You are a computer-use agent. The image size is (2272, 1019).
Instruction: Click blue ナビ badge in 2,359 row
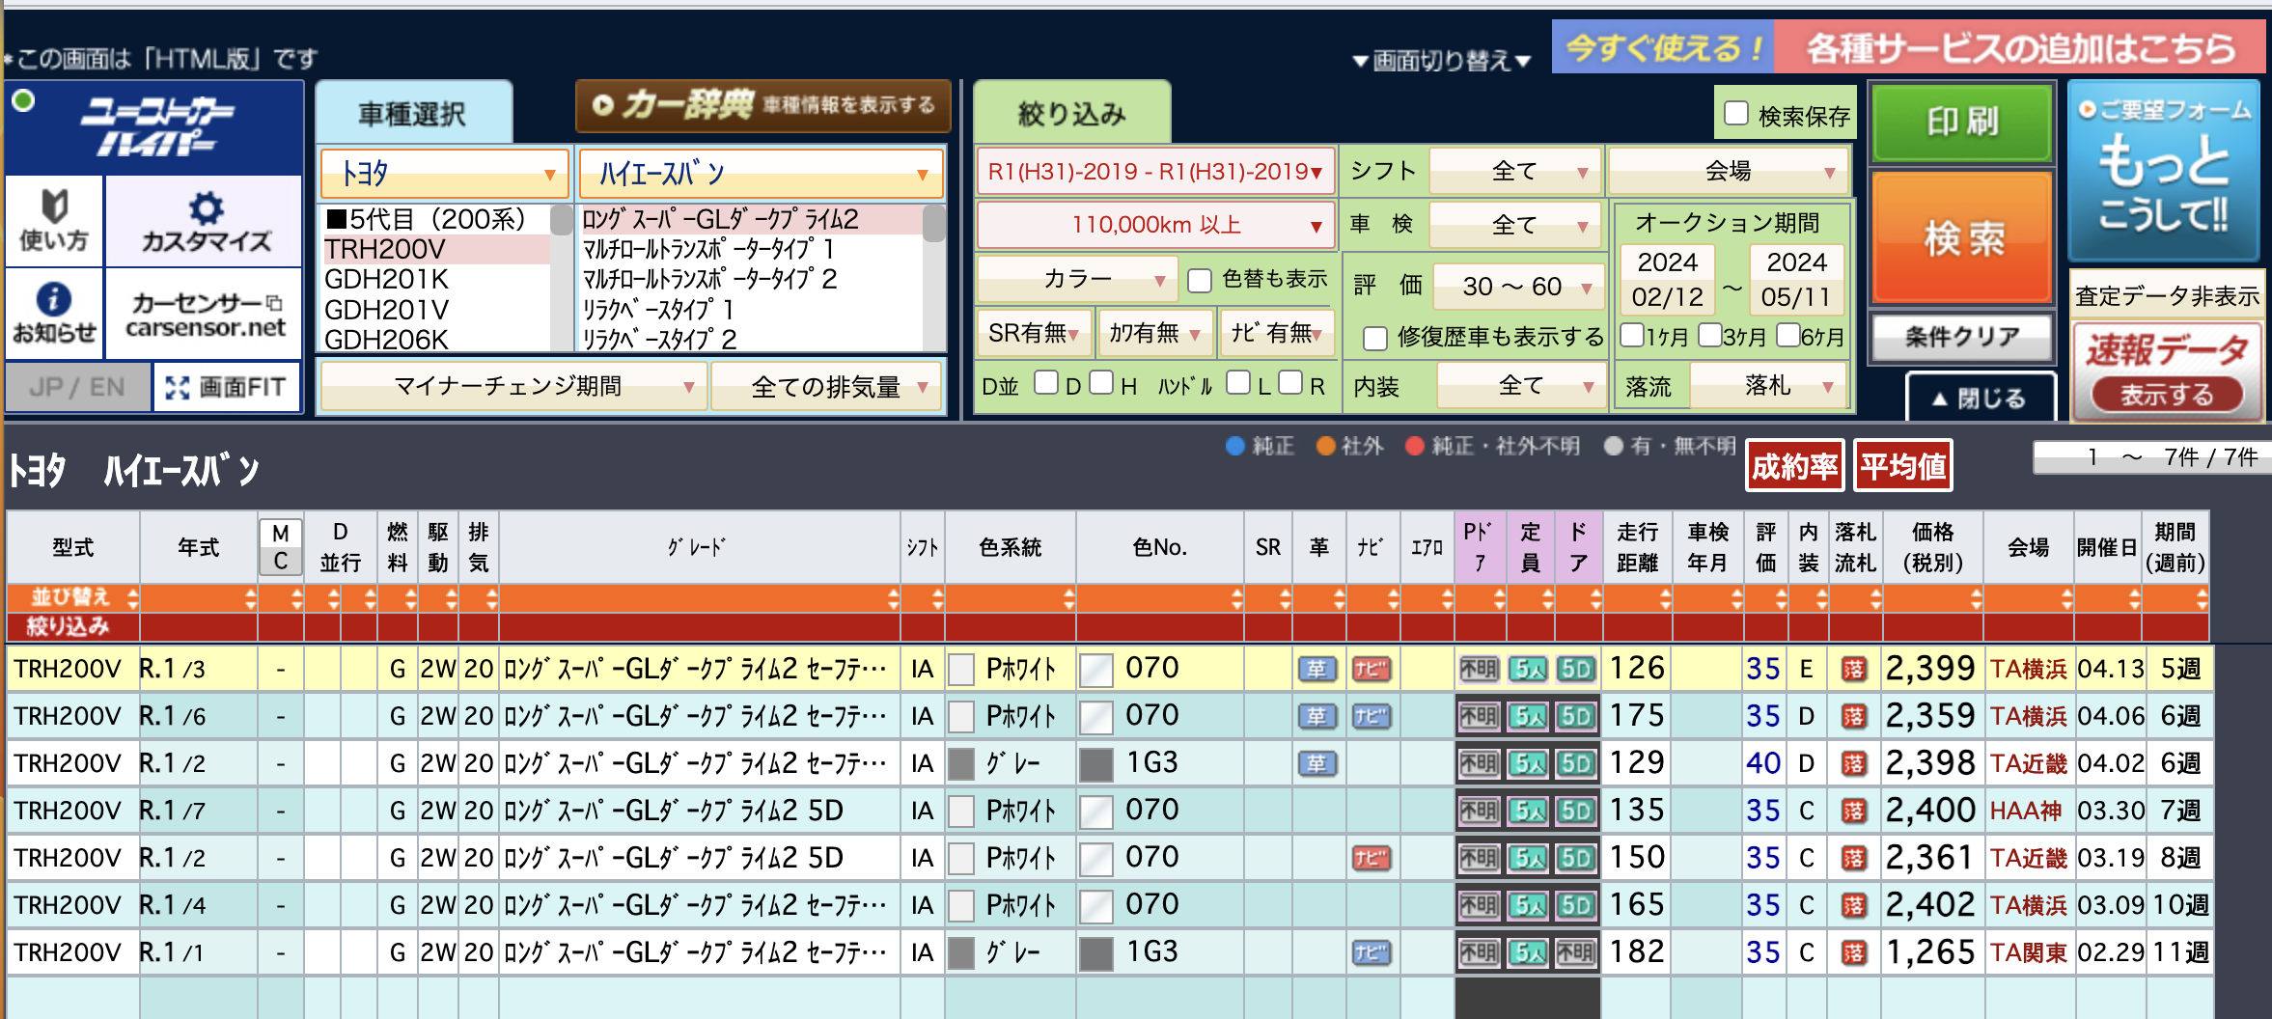pos(1372,716)
